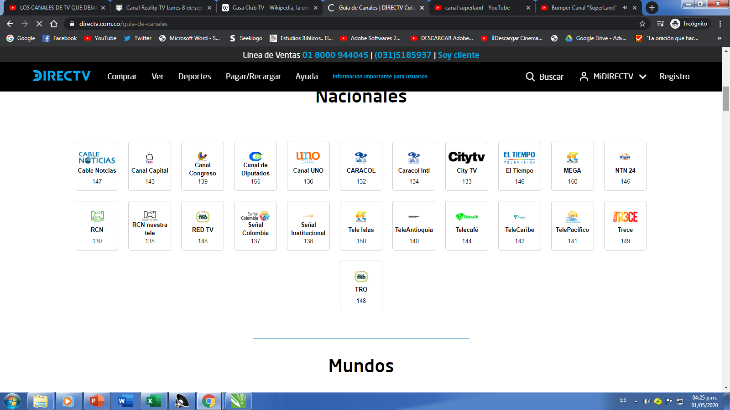Screen dimensions: 730x410
Task: Select the Caracol Intl channel logo
Action: [x=414, y=158]
